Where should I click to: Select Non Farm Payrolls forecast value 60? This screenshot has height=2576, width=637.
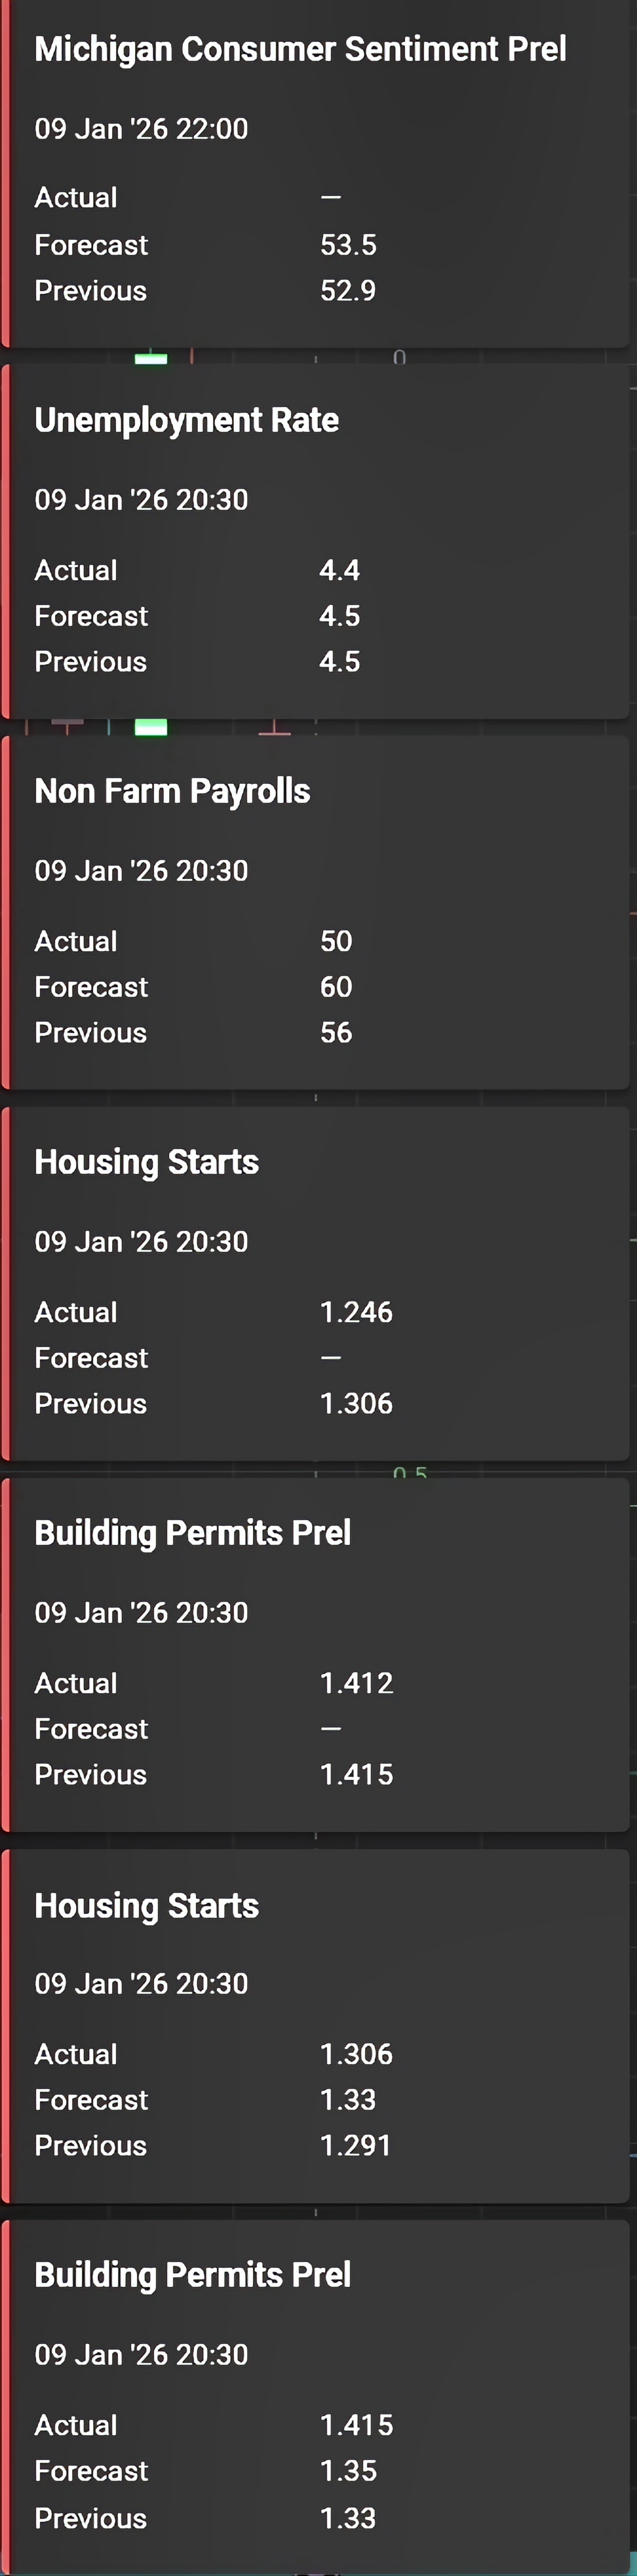click(x=336, y=987)
